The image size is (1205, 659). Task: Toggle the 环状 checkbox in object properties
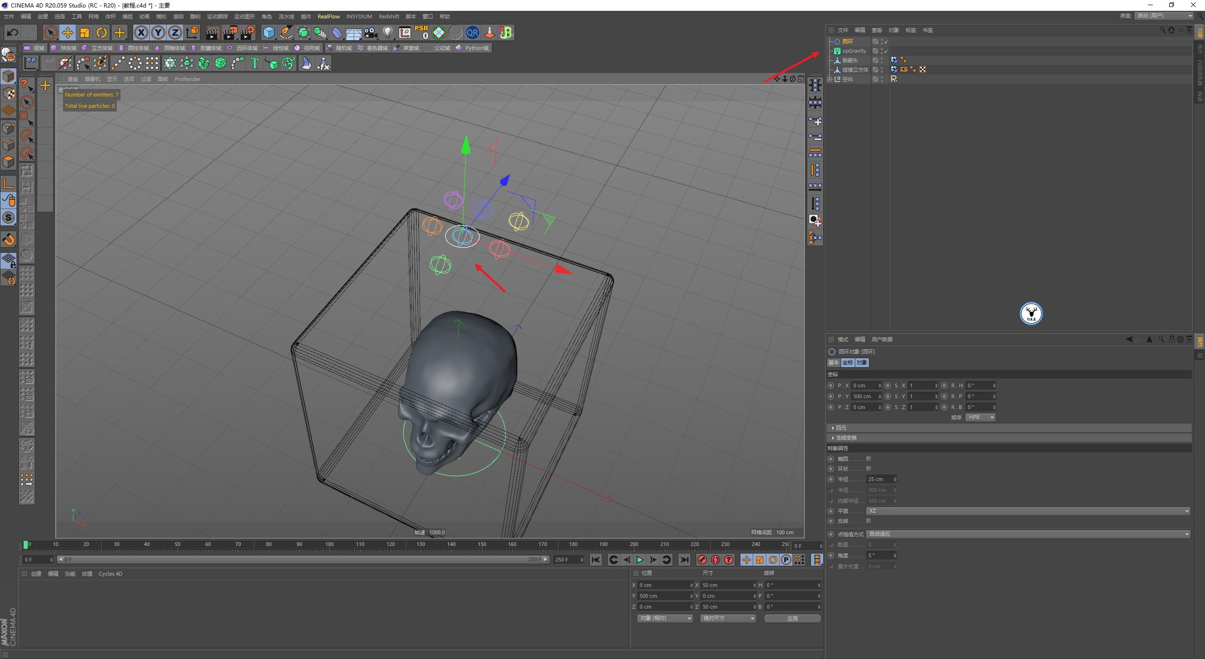pyautogui.click(x=868, y=468)
